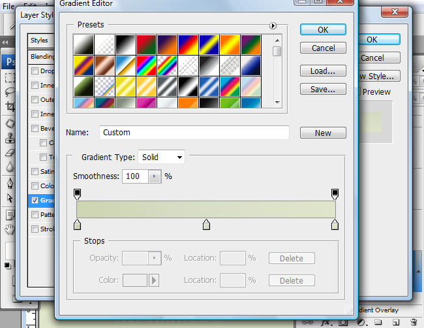Select the Pen tool
The width and height of the screenshot is (424, 328).
point(10,183)
